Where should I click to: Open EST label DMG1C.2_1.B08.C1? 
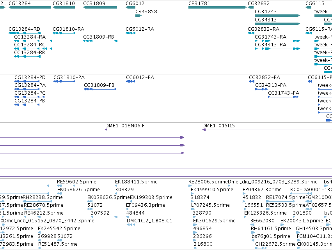pyautogui.click(x=149, y=221)
